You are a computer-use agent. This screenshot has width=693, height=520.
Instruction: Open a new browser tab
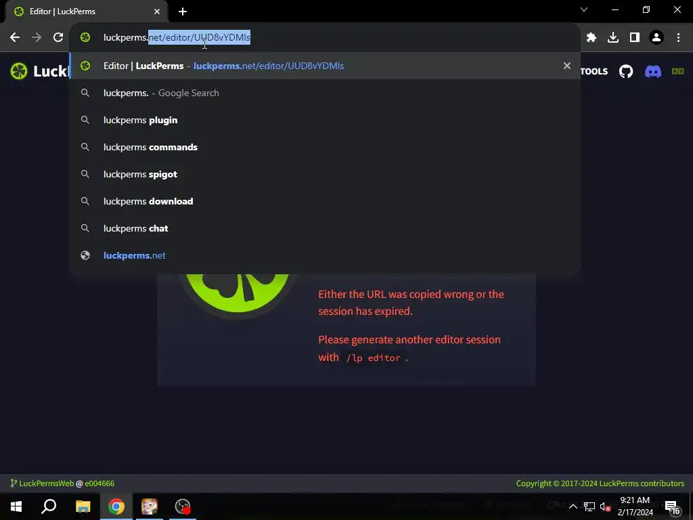click(183, 12)
